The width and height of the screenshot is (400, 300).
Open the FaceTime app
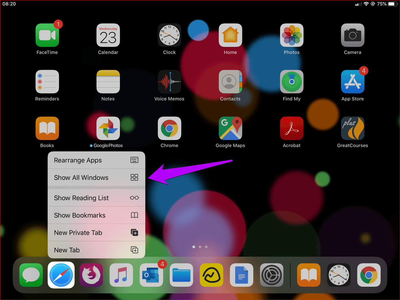(x=47, y=35)
